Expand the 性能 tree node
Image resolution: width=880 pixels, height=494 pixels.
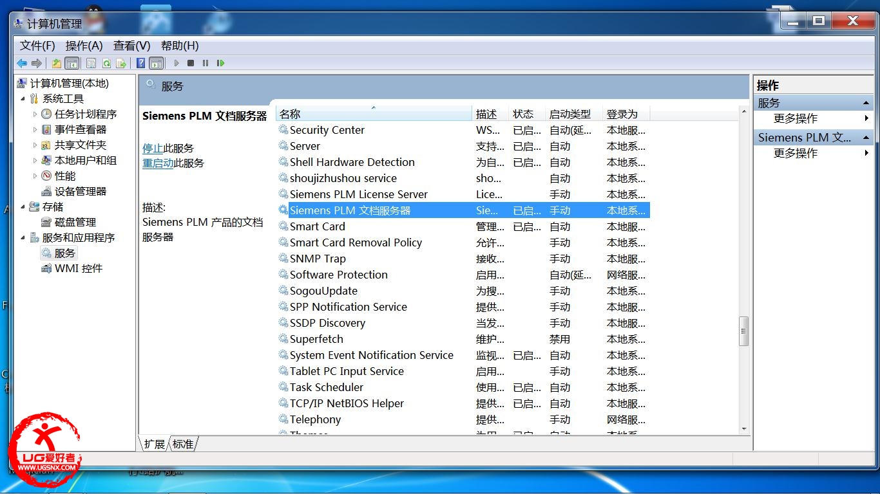coord(35,176)
